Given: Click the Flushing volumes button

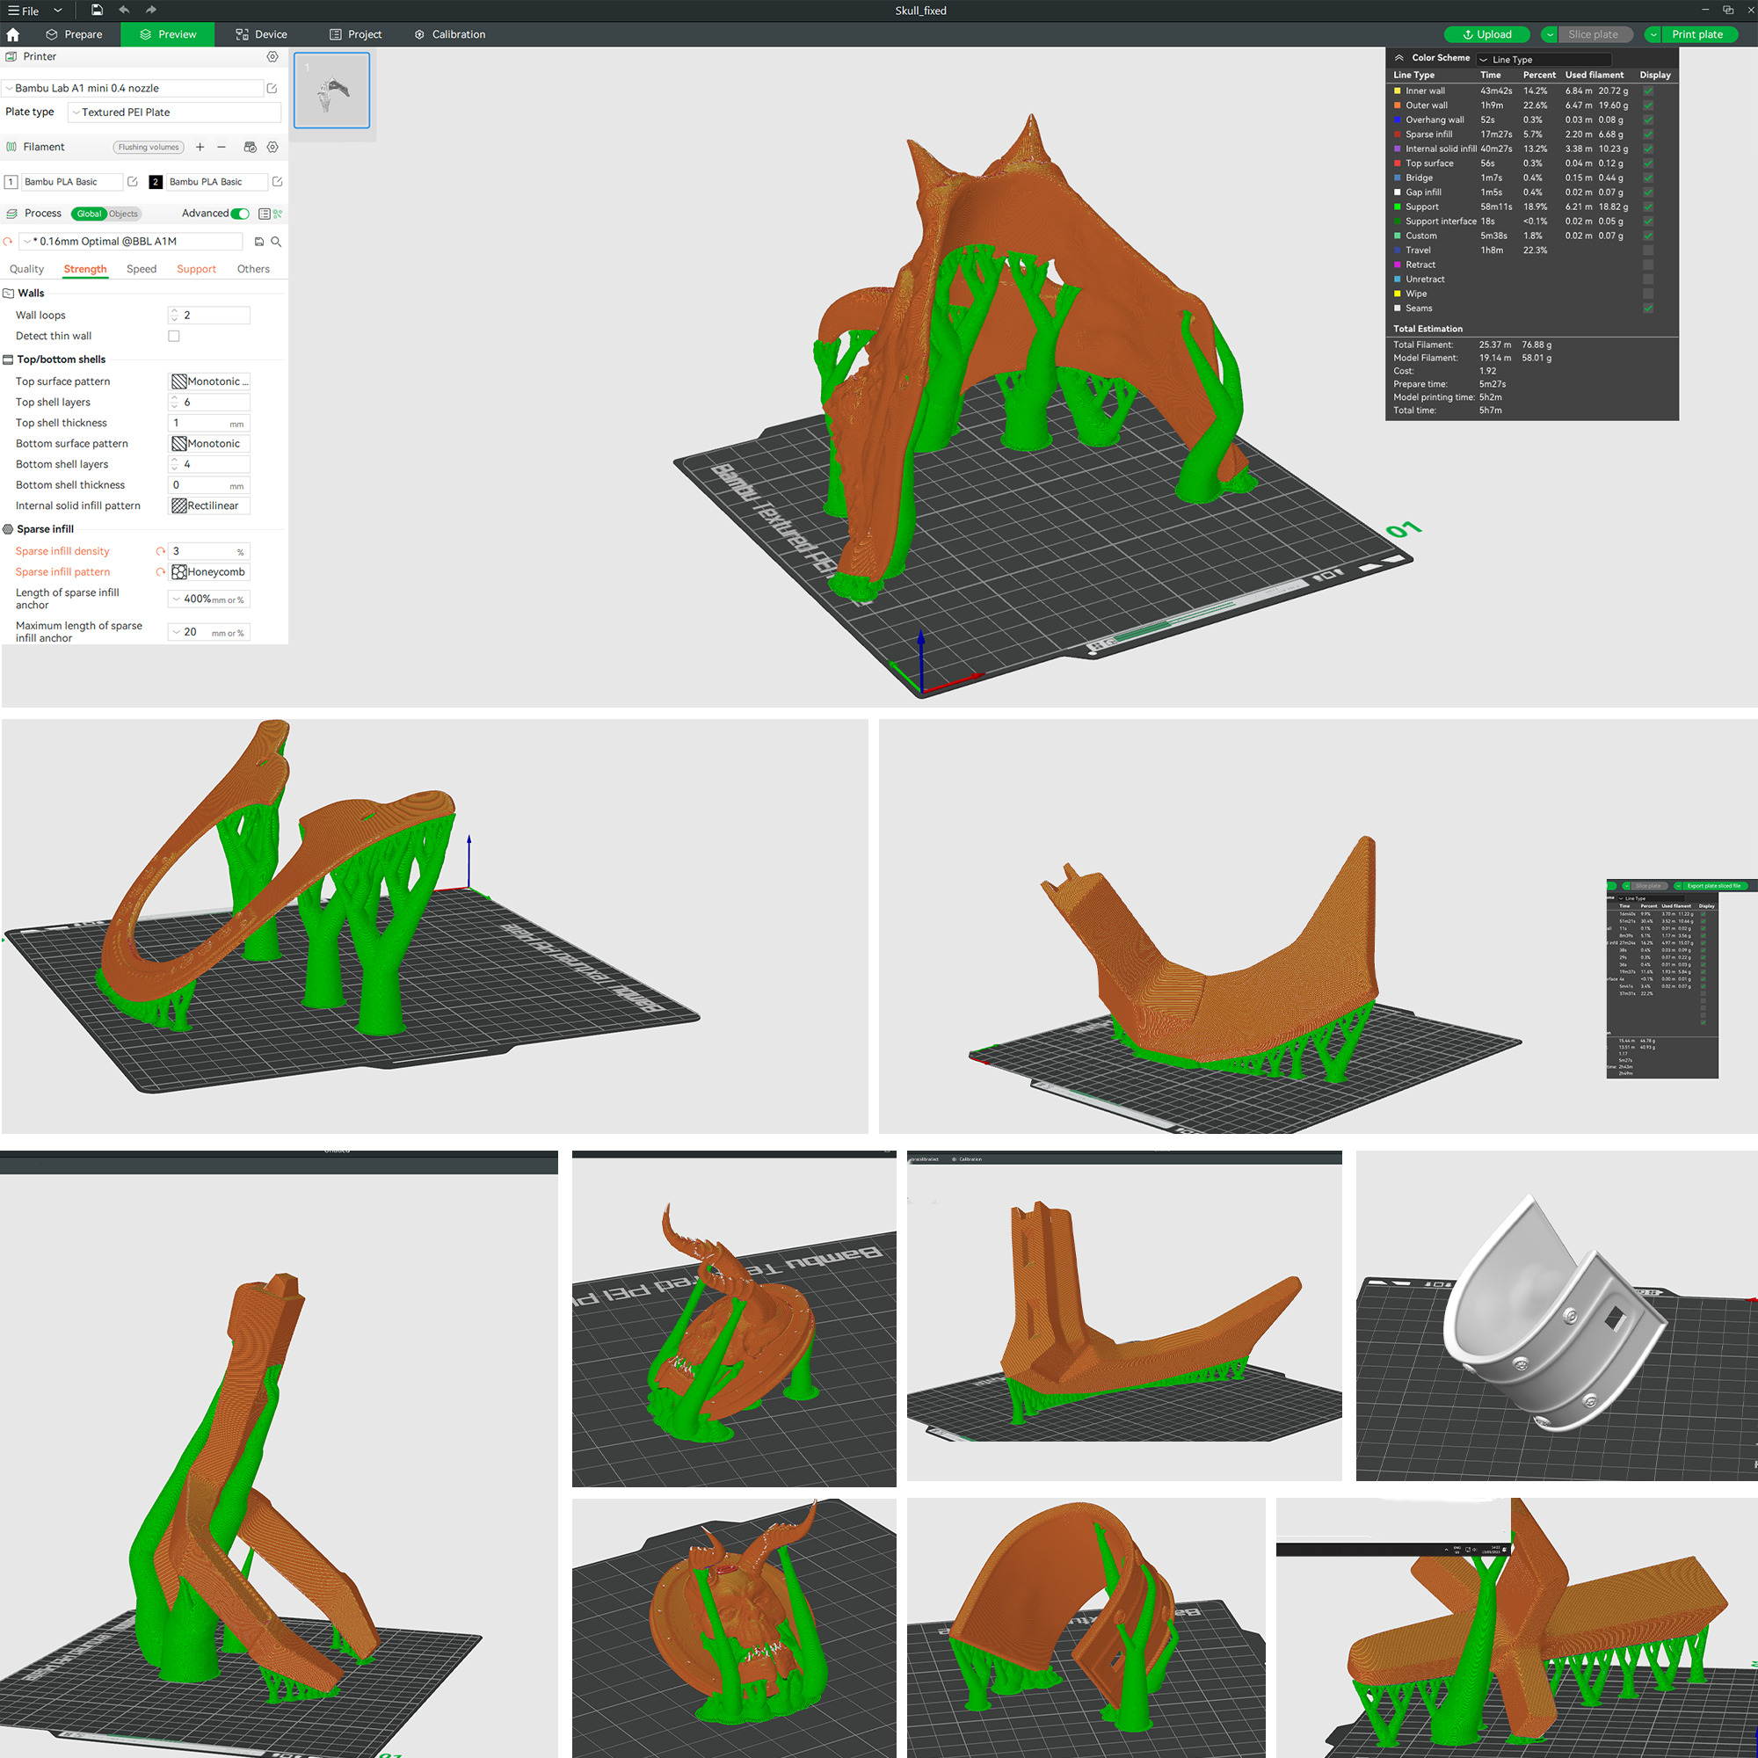Looking at the screenshot, I should [149, 147].
